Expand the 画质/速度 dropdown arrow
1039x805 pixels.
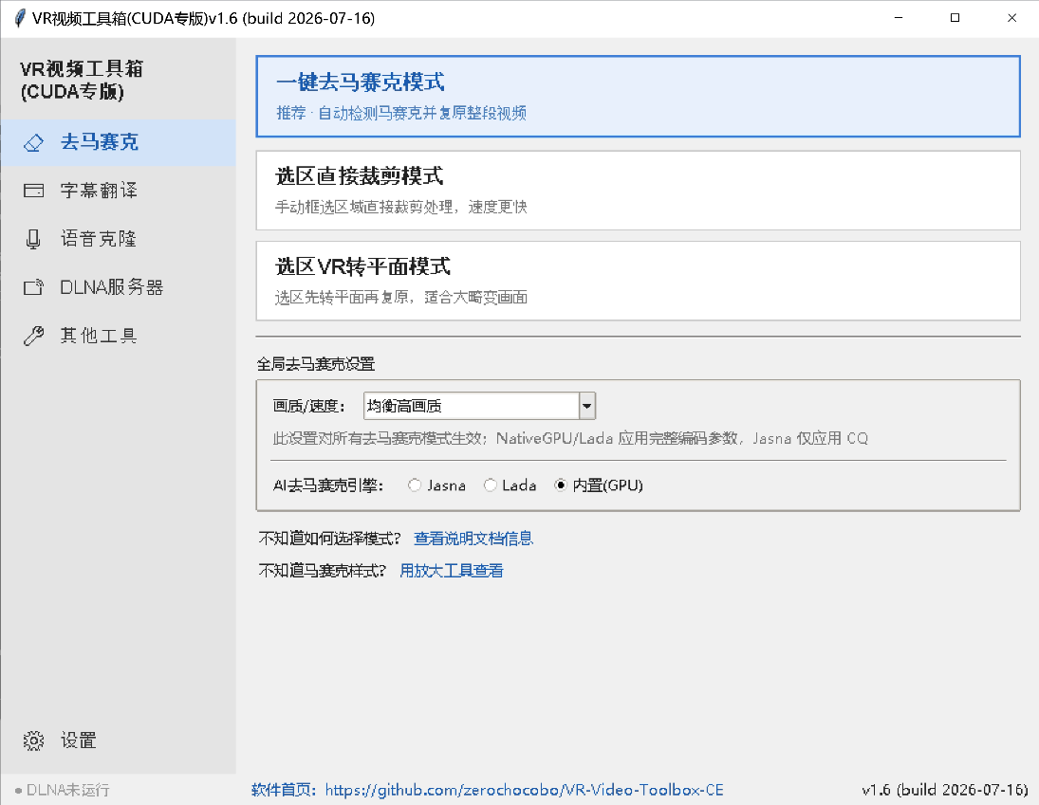pos(587,406)
